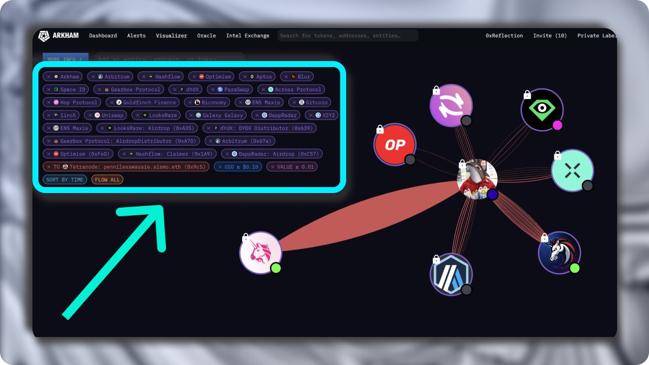This screenshot has height=365, width=649.
Task: Remove the Aptos filter chip
Action: 244,77
